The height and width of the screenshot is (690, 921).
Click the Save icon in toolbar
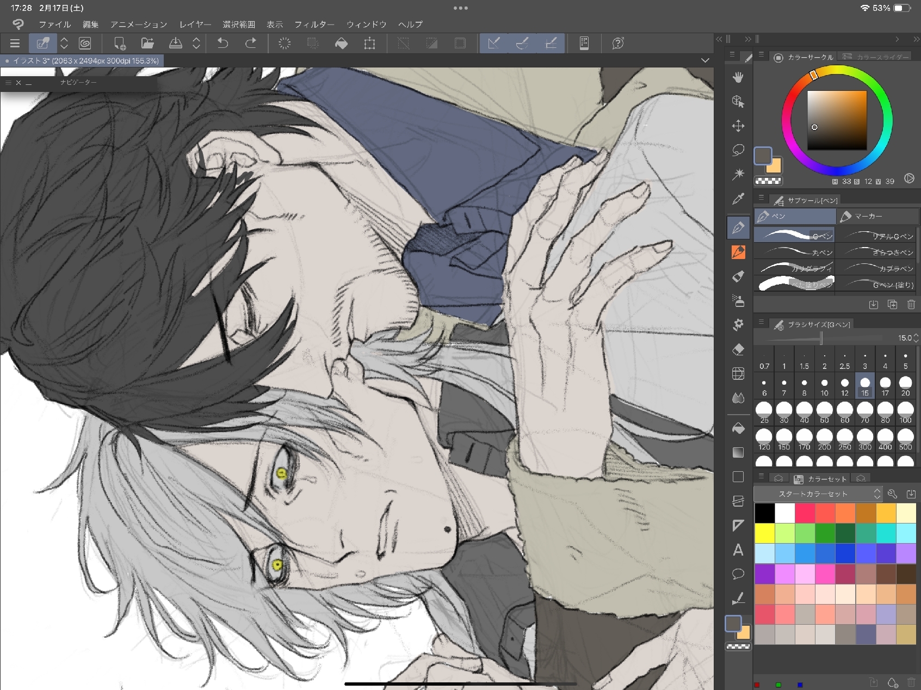(x=176, y=44)
